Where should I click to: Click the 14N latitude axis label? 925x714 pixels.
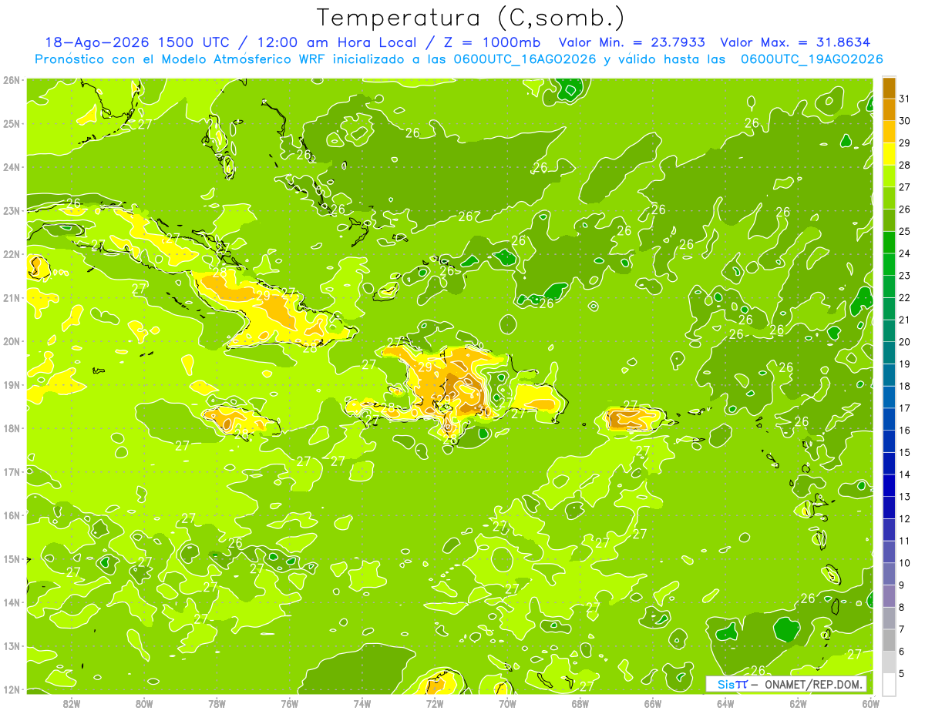click(x=12, y=602)
